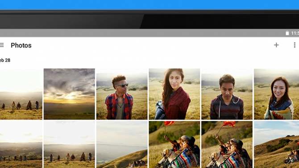Click the Photos title text
Screen dimensions: 299x168
pos(21,45)
